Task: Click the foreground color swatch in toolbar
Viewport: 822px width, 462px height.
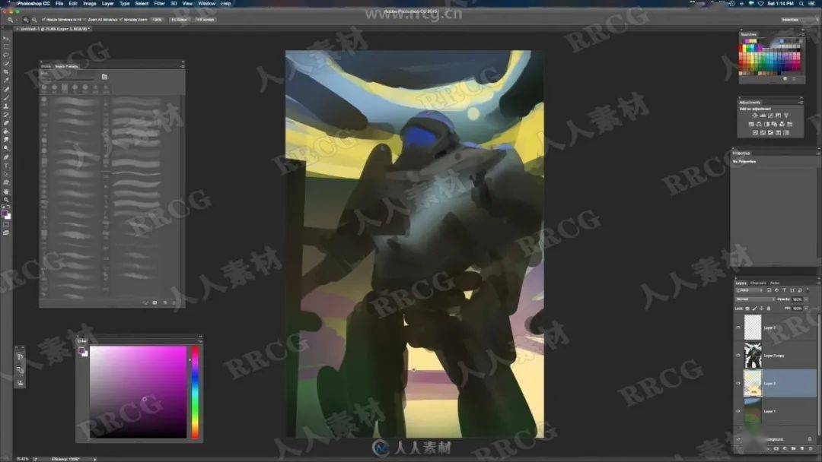Action: click(x=5, y=214)
